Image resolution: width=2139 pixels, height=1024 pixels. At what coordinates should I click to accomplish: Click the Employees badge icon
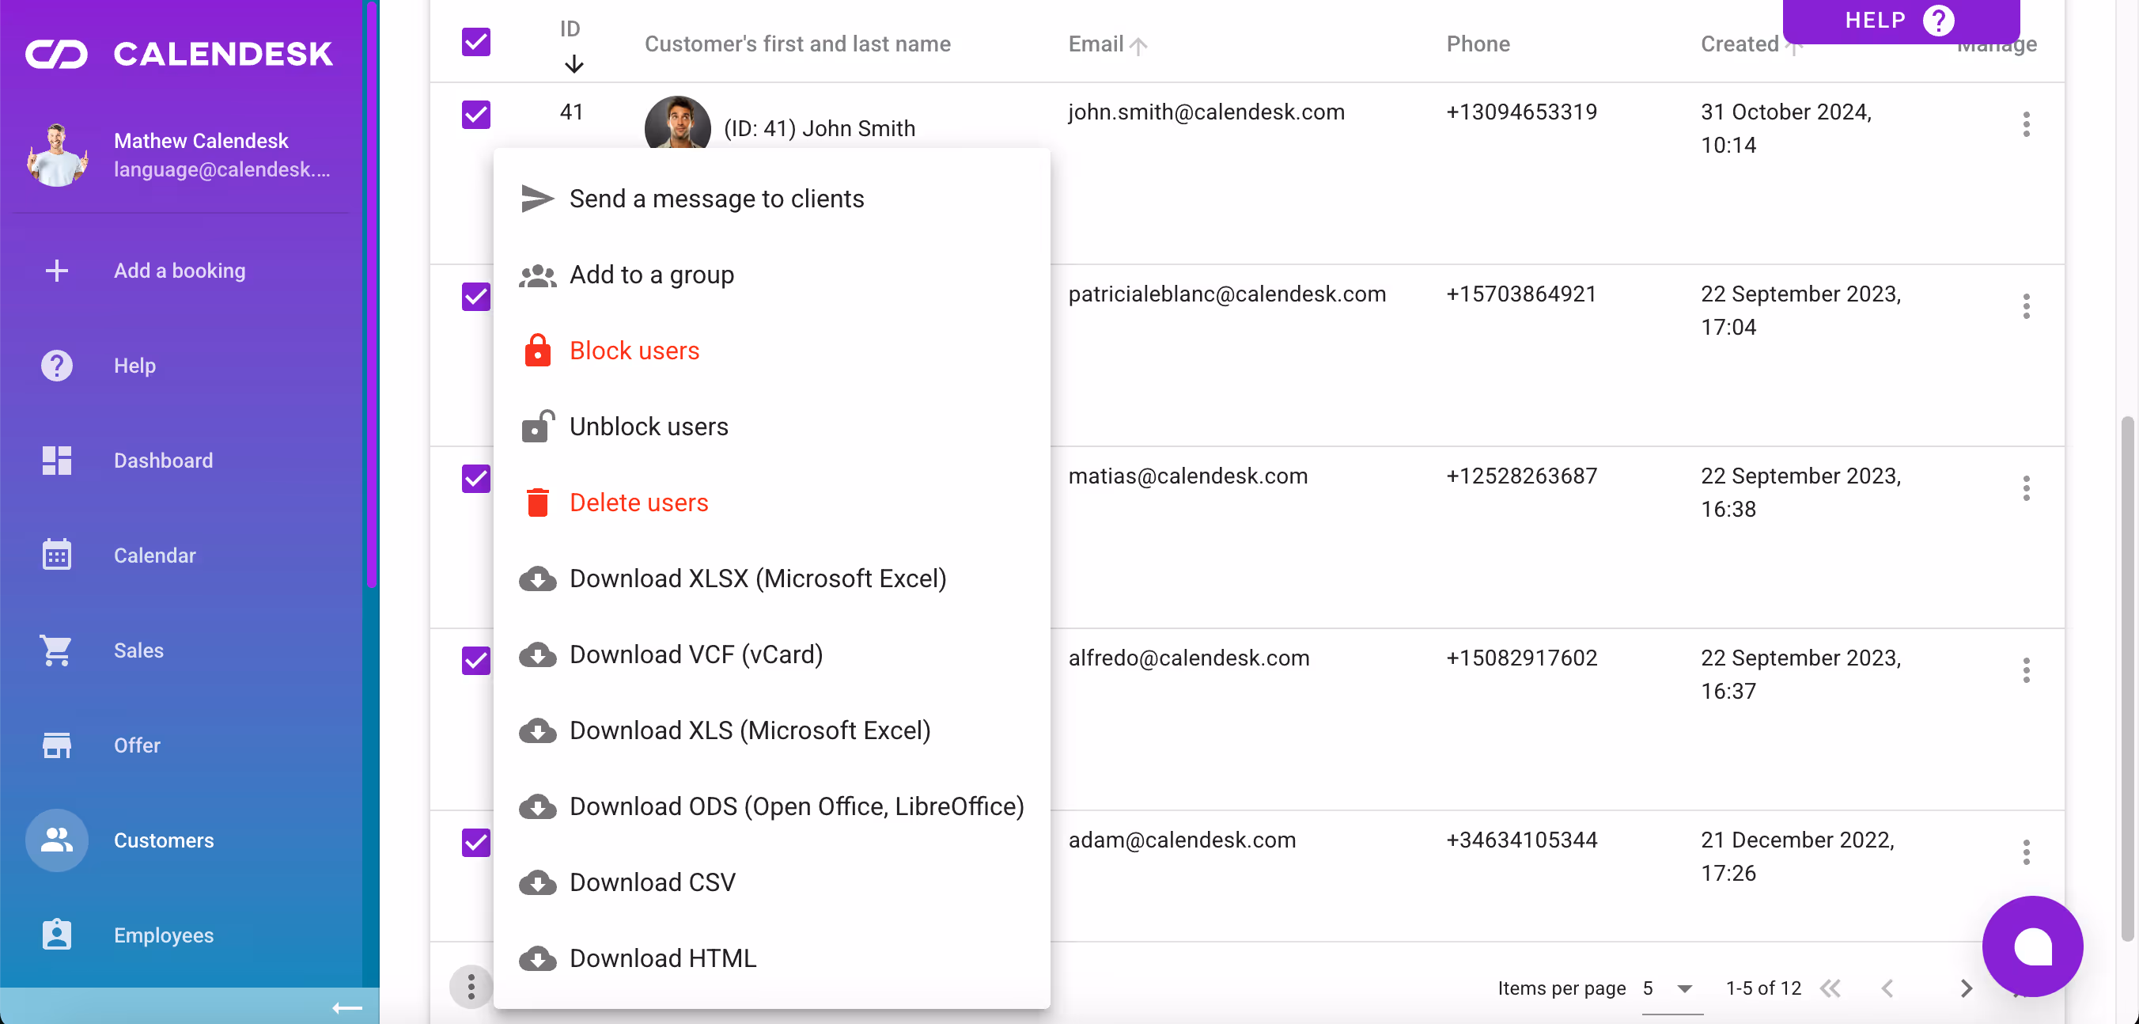click(x=55, y=935)
